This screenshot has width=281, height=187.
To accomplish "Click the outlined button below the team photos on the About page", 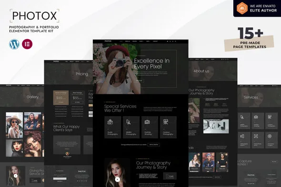I will point(217,177).
